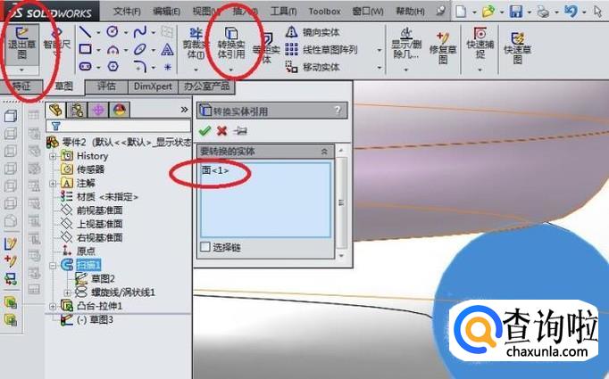Collapse the 扫描1 tree node
Screen dimensions: 609x379
pos(53,266)
